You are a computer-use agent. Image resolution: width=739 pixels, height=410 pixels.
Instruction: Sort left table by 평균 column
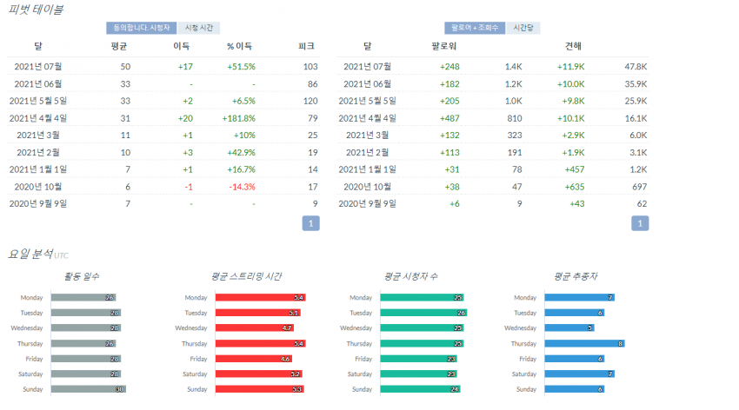tap(119, 46)
